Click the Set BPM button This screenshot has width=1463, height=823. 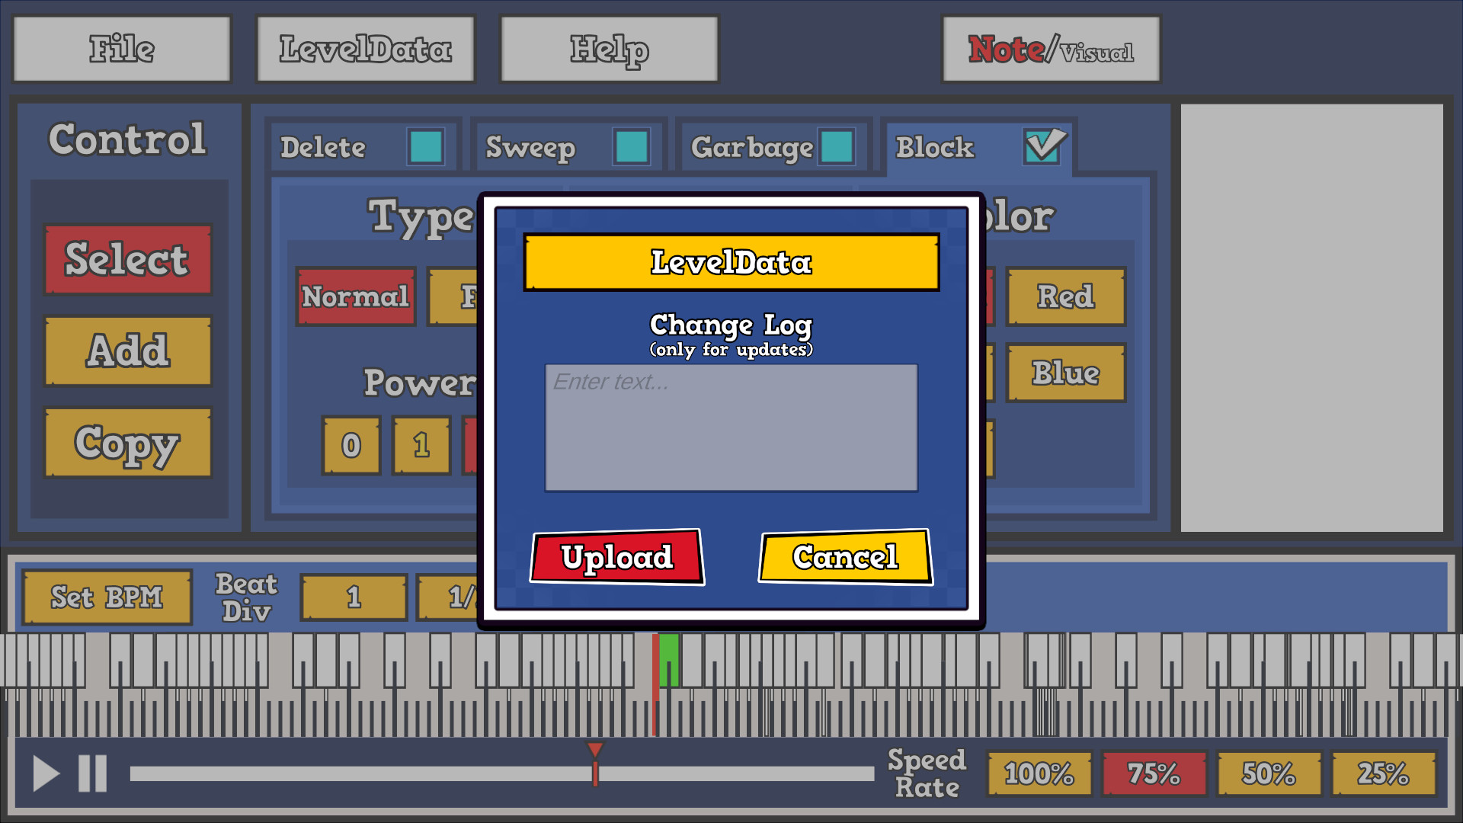point(107,597)
